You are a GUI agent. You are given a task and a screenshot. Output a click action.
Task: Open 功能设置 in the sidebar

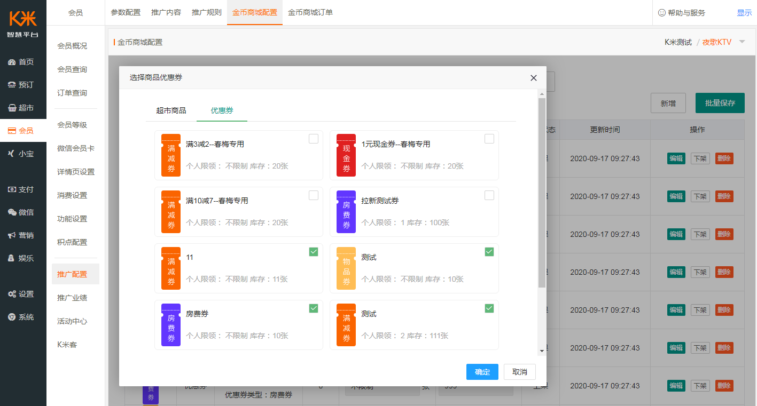pyautogui.click(x=72, y=219)
